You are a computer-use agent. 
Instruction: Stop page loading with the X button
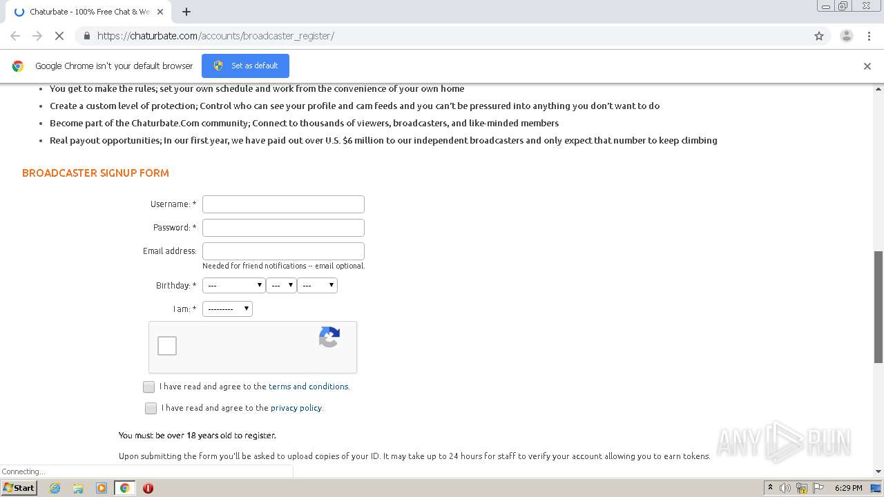pyautogui.click(x=59, y=36)
